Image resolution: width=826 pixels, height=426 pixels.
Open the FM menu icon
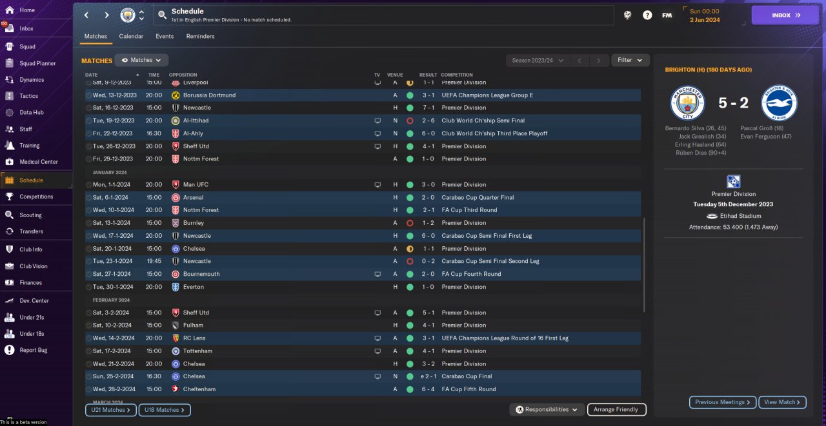click(x=667, y=15)
